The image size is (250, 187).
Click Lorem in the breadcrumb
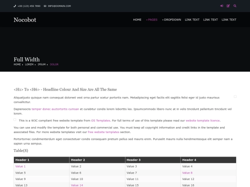(29, 64)
